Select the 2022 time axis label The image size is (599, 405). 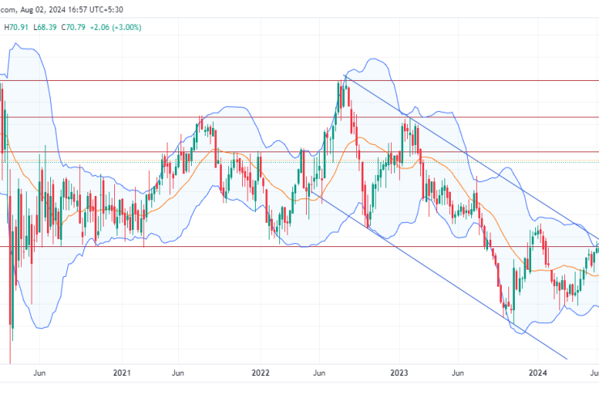click(260, 373)
